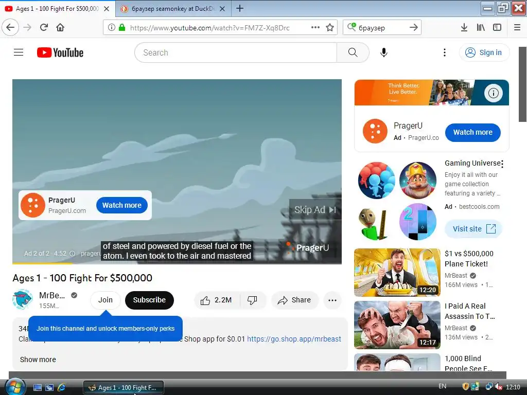
Task: Dislike the video with thumbs down
Action: pos(252,300)
